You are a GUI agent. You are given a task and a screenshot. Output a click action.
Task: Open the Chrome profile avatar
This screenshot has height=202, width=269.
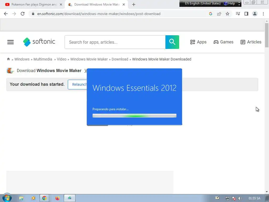[255, 14]
